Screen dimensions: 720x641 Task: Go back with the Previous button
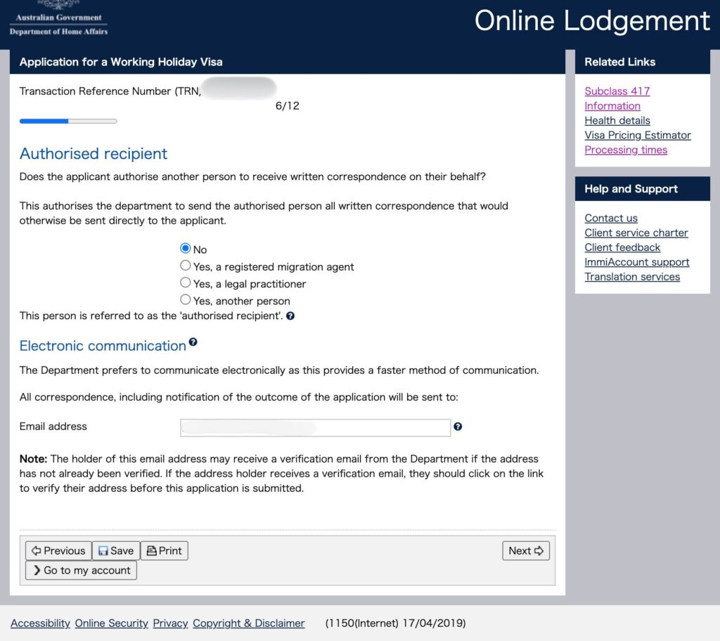[58, 551]
